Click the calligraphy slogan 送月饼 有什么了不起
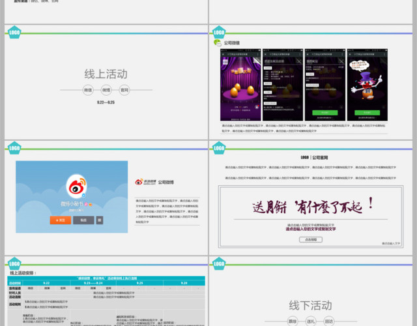This screenshot has width=417, height=326. [313, 206]
